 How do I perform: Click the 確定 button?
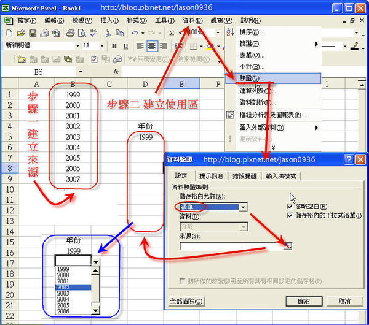(x=304, y=301)
